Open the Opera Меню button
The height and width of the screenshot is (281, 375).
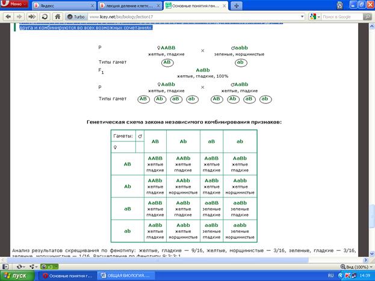(14, 4)
